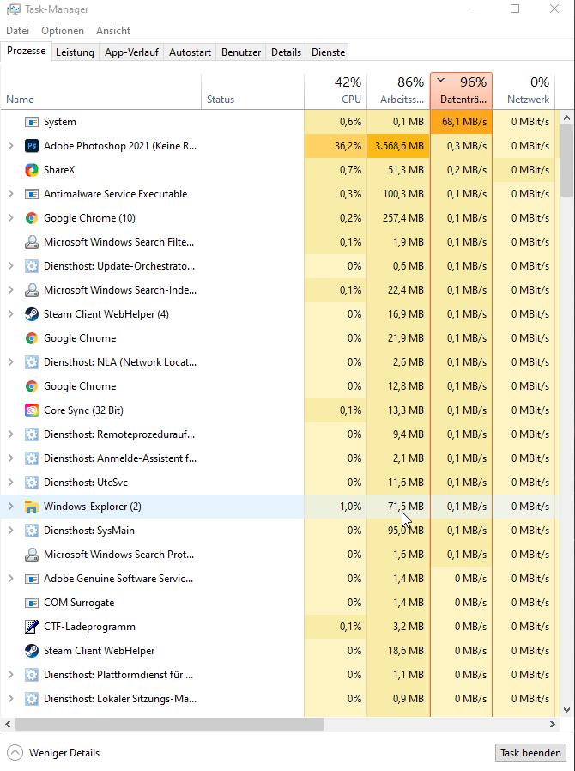575x771 pixels.
Task: Switch to the Benutzer tab
Action: pos(241,52)
